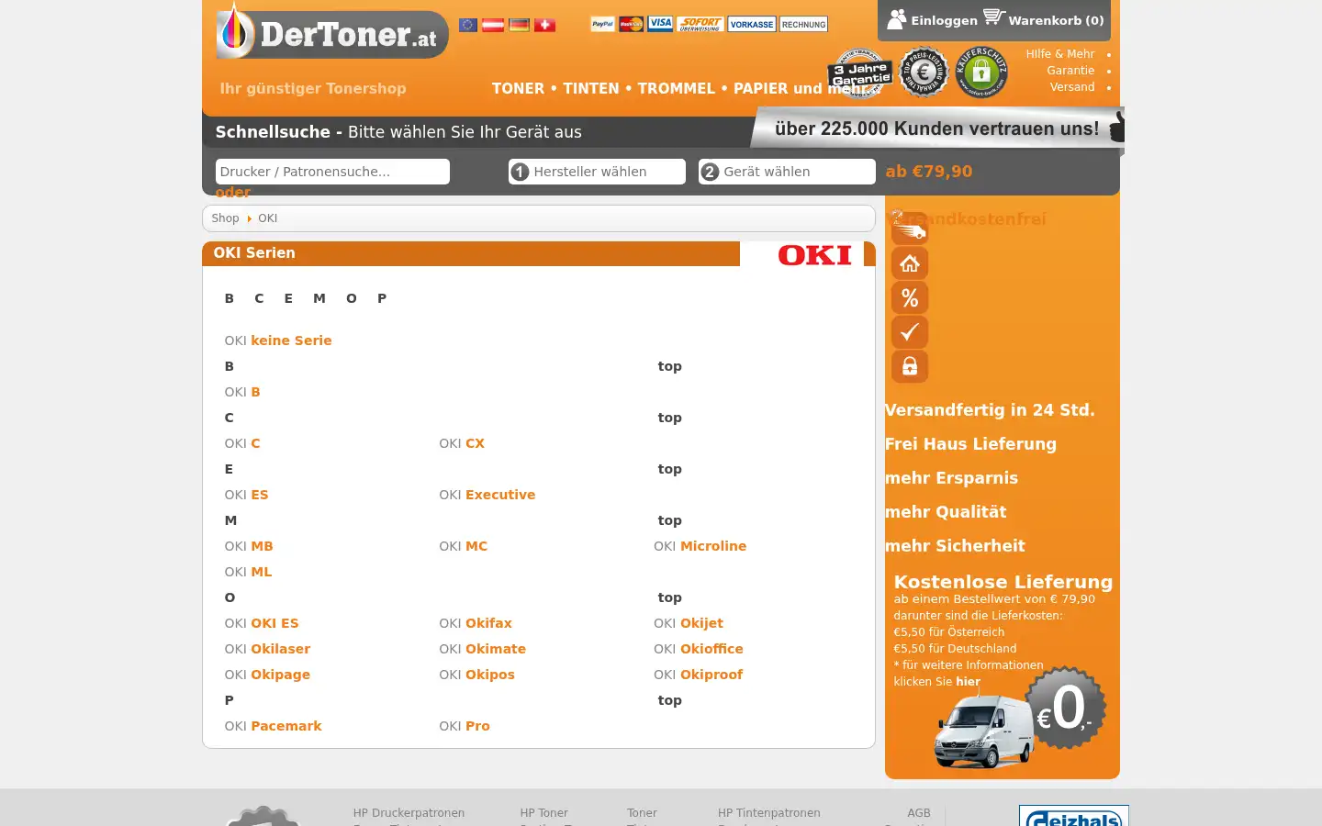
Task: Select the Austrian flag icon
Action: click(x=493, y=25)
